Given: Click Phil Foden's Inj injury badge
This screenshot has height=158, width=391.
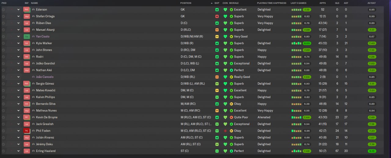Looking at the screenshot, I should click(27, 131).
